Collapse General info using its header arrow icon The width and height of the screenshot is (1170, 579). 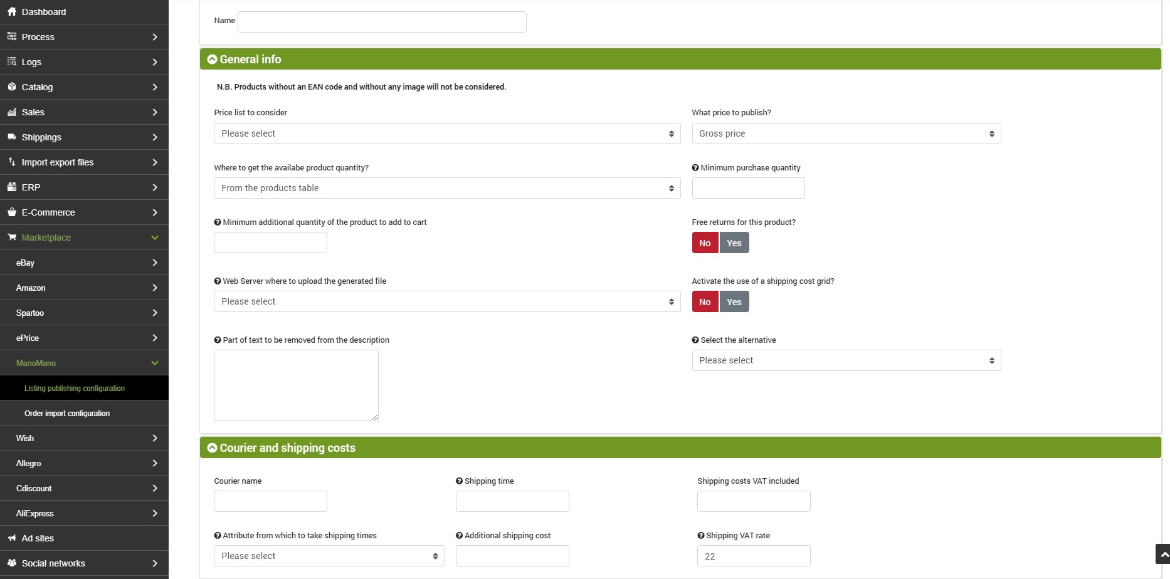212,60
